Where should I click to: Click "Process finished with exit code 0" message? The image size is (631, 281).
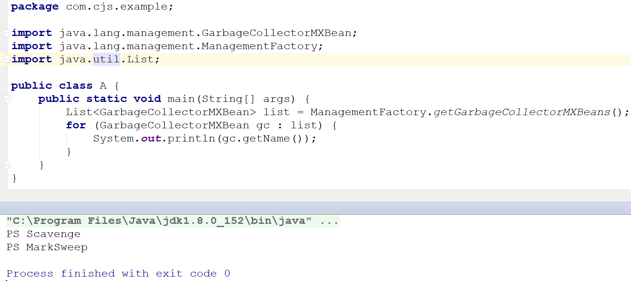118,273
